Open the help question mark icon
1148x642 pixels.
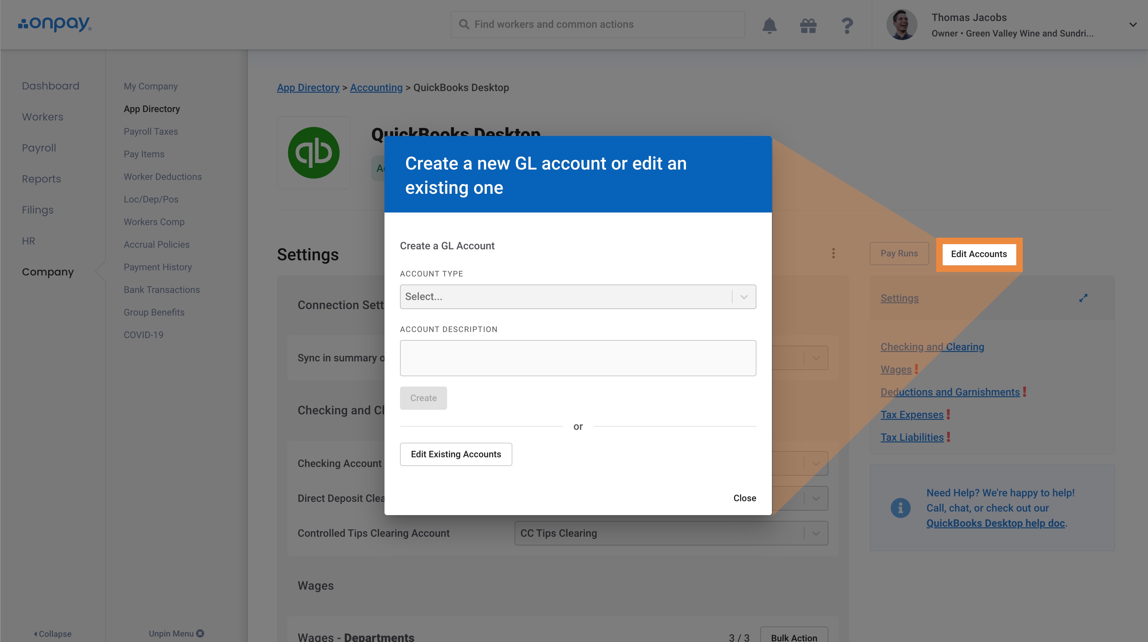[847, 26]
